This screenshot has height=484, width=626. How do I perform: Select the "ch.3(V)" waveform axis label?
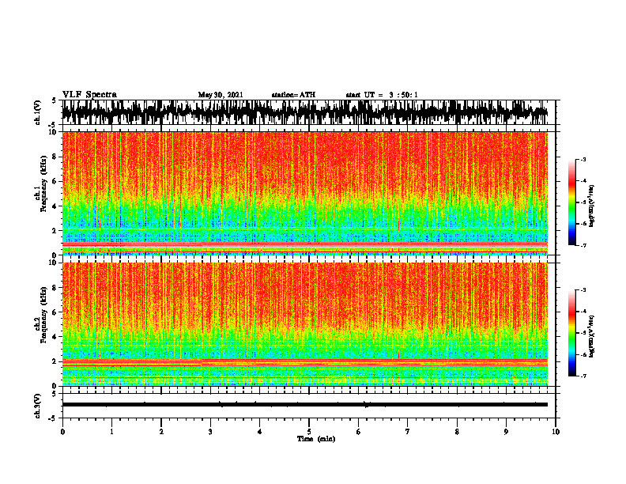[38, 406]
